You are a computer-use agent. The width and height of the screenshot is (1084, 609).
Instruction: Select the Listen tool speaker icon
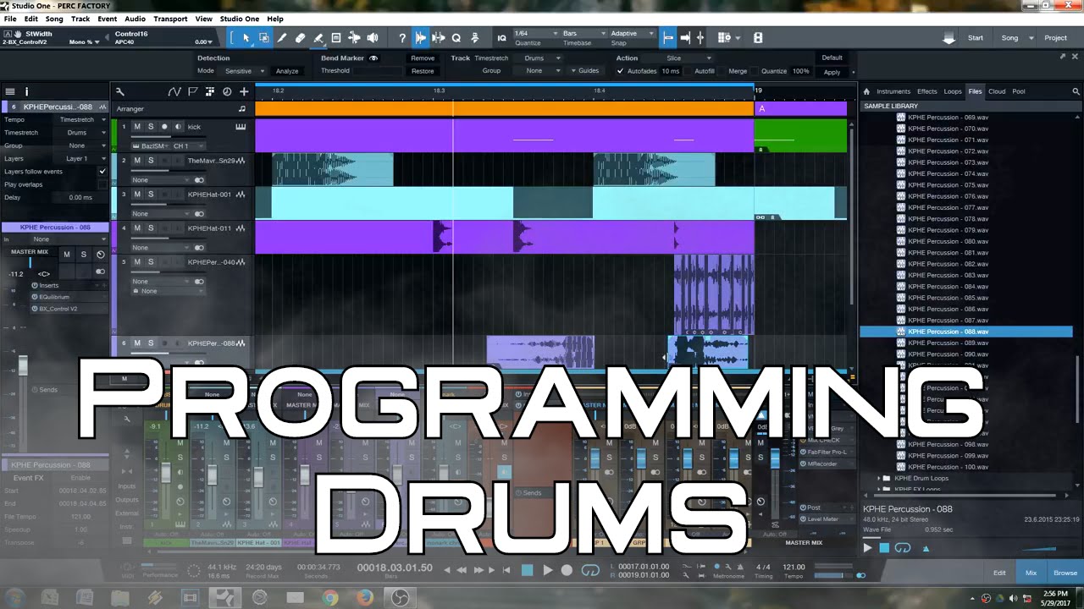click(x=373, y=38)
